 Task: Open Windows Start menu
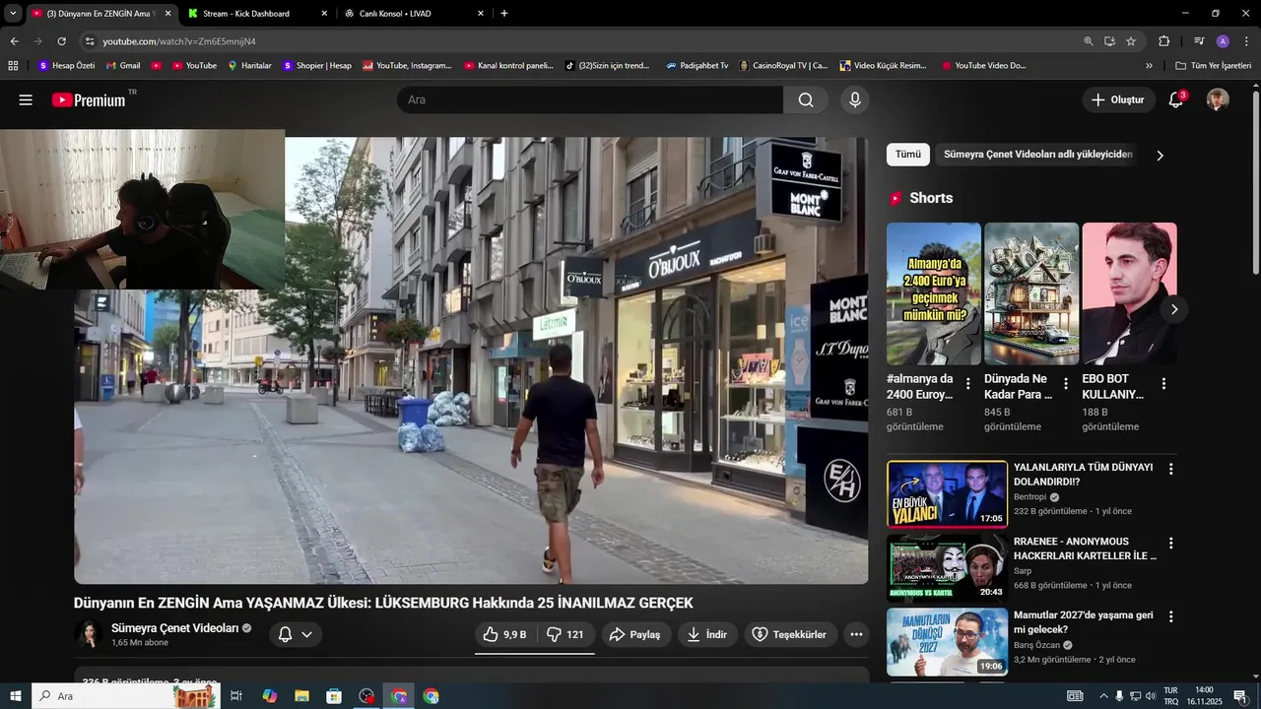pyautogui.click(x=15, y=696)
